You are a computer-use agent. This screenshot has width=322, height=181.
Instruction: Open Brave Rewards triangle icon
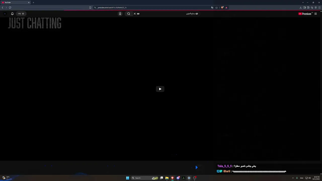point(226,8)
